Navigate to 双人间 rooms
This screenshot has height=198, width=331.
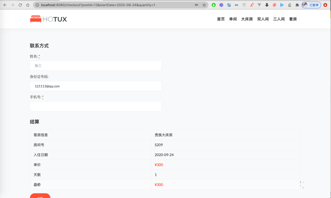point(263,19)
